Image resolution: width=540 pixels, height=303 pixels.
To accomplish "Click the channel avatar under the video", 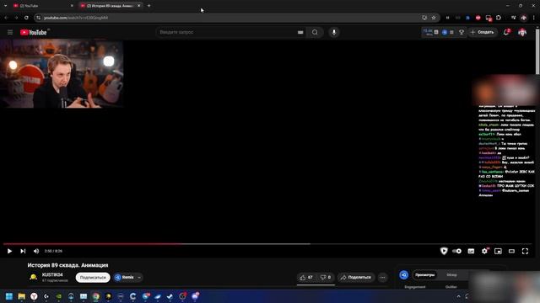I will pyautogui.click(x=33, y=277).
